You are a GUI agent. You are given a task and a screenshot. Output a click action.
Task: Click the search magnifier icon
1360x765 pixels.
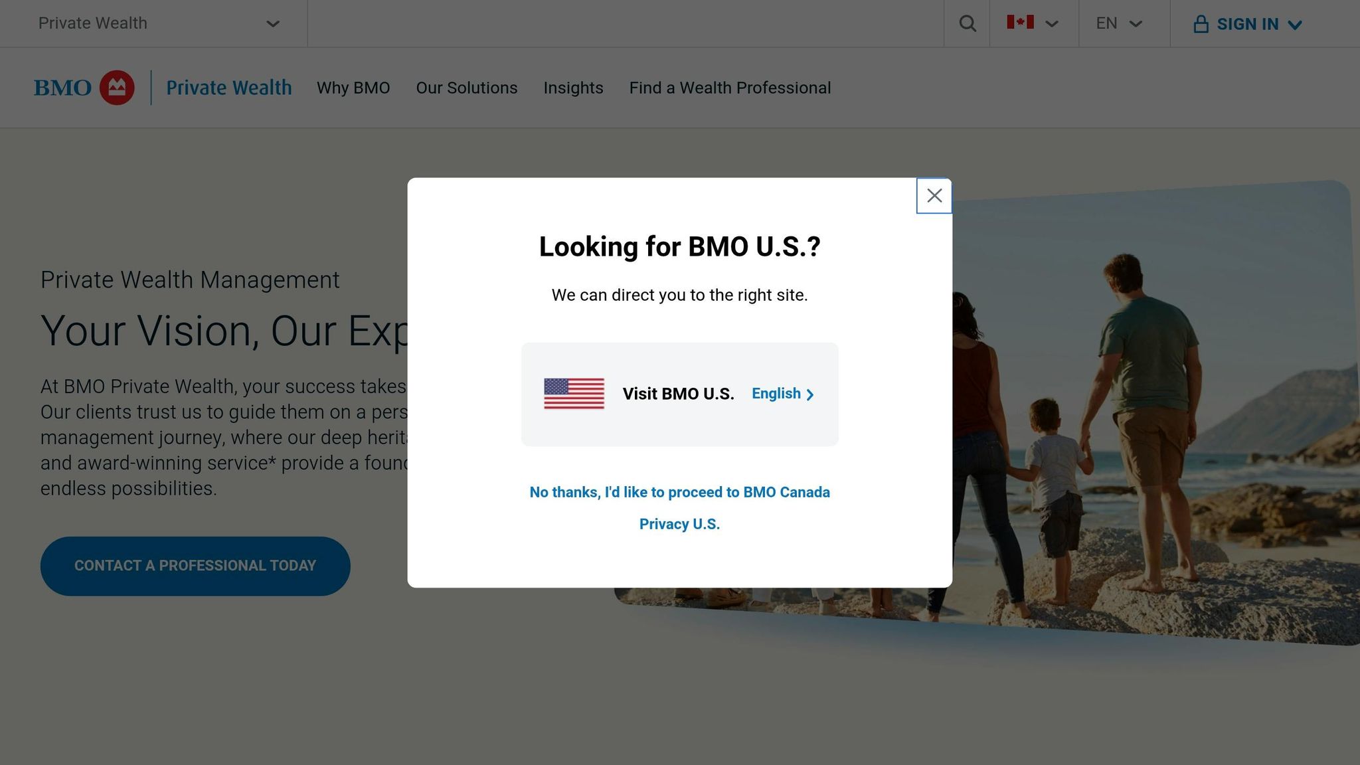[x=968, y=24]
